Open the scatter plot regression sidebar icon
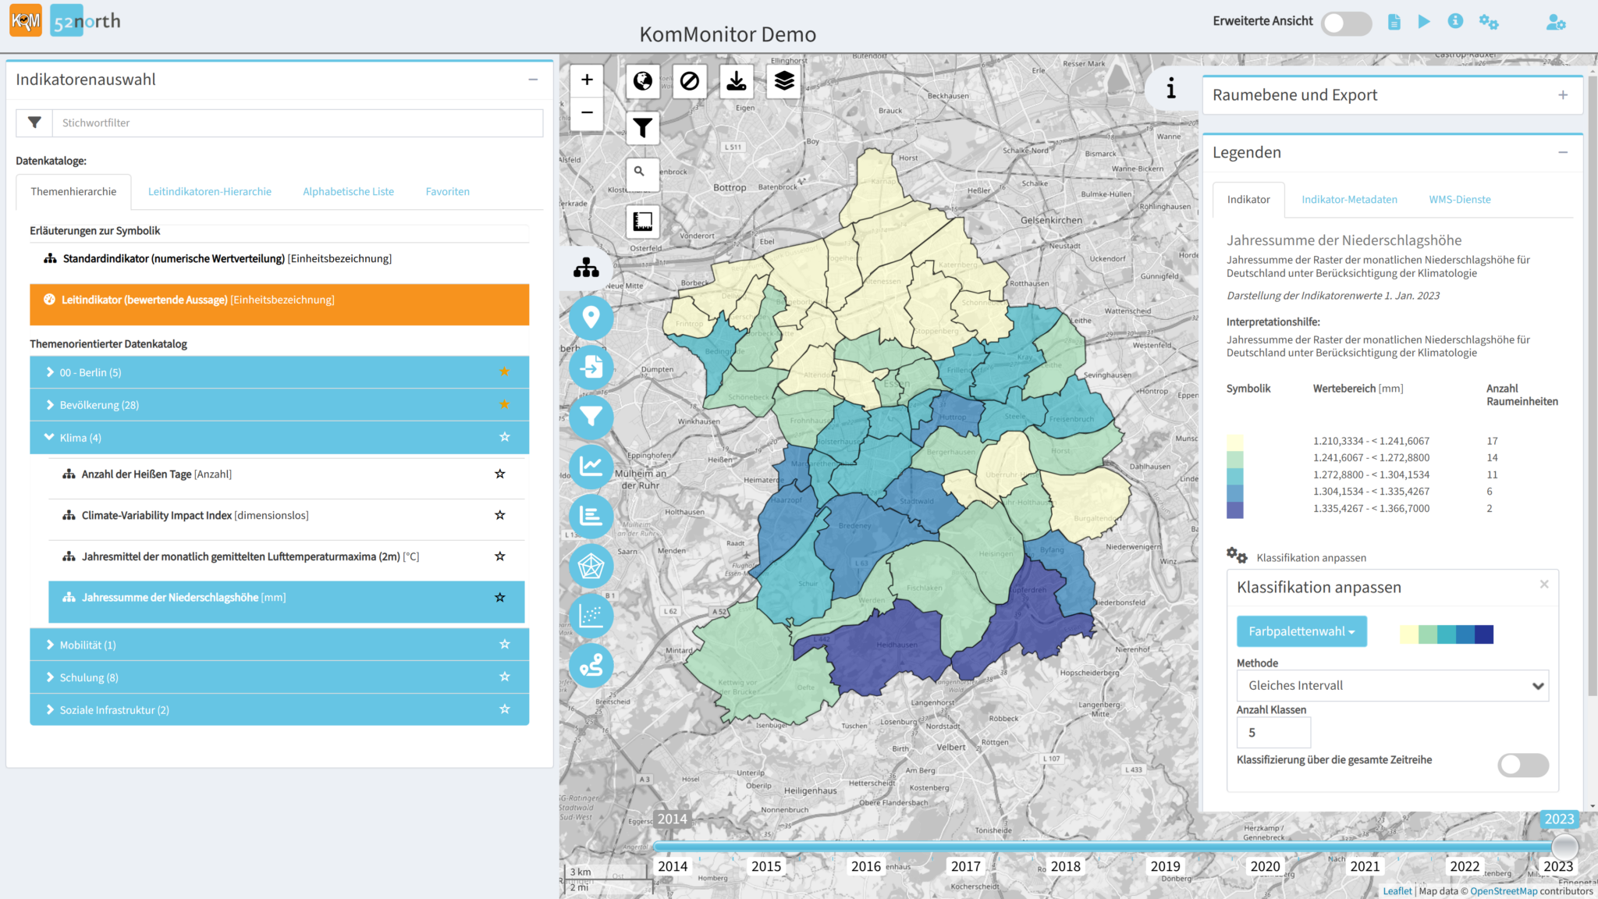Viewport: 1598px width, 899px height. point(591,616)
